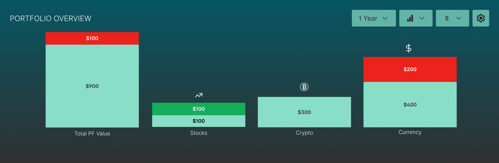Select the $400 Currency segment
The image size is (499, 163).
(x=410, y=105)
